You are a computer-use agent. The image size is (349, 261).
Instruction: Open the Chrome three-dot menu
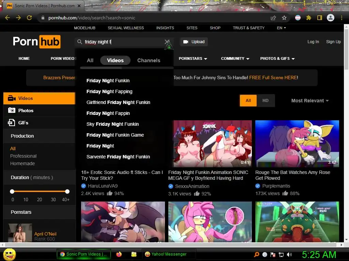tap(342, 18)
